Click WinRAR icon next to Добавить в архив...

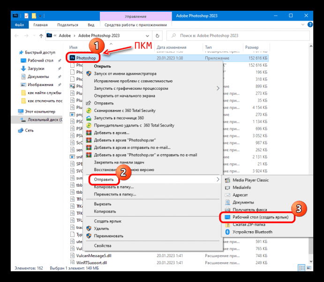pos(89,133)
